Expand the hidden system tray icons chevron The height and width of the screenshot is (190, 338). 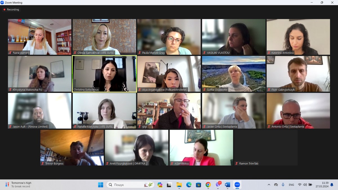pos(269,185)
